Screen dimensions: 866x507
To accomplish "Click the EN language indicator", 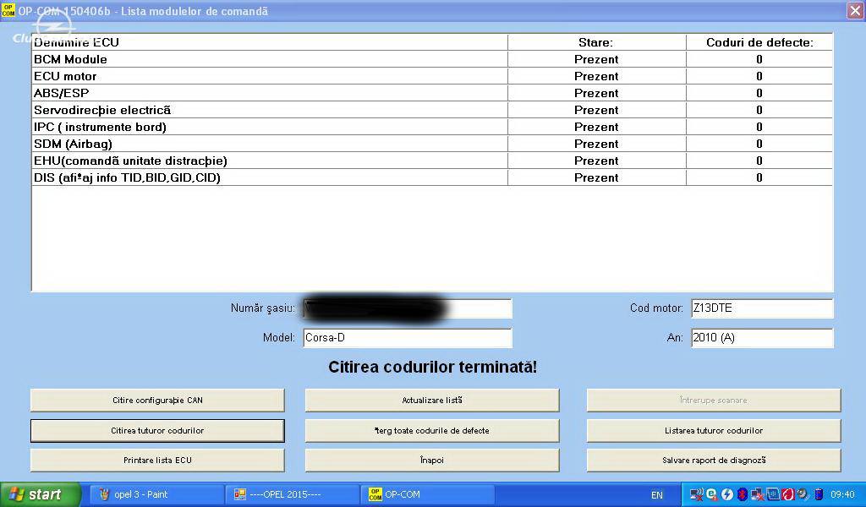I will [x=656, y=495].
